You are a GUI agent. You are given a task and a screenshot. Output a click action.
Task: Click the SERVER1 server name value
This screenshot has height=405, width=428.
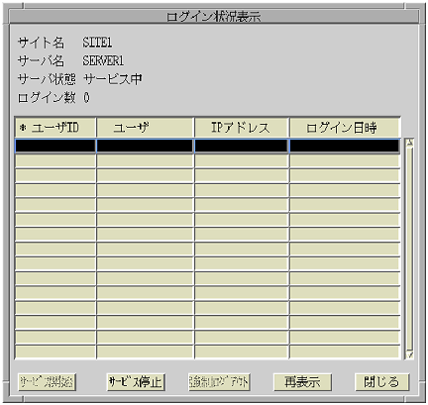tap(103, 60)
